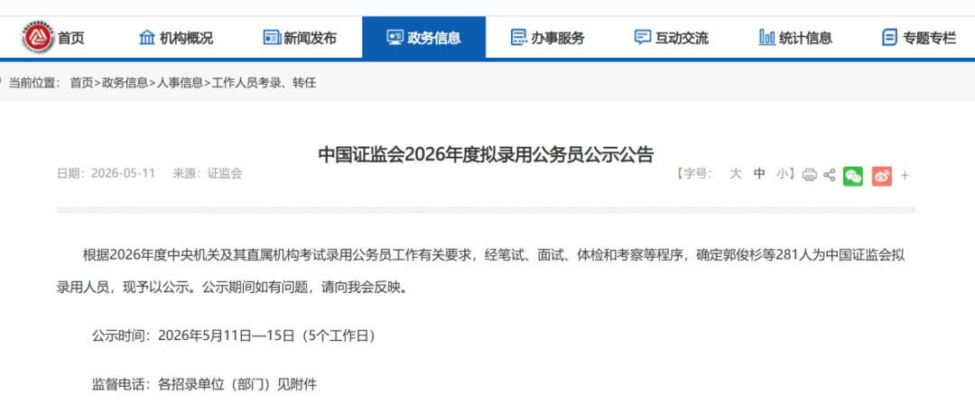Viewport: 975px width, 413px height.
Task: Click the announcement title 中国证监会2026年度拟录用公务员公示公告
Action: click(x=486, y=154)
